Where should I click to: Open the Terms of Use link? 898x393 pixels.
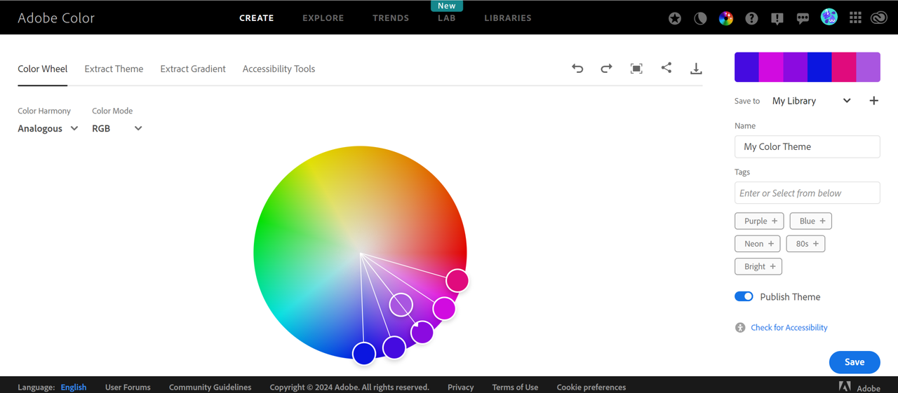[x=515, y=387]
